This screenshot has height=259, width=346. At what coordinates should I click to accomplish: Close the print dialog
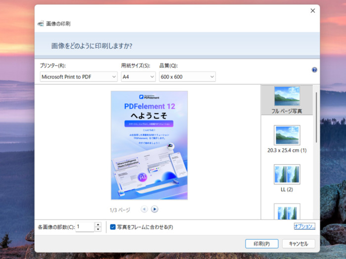click(x=313, y=10)
